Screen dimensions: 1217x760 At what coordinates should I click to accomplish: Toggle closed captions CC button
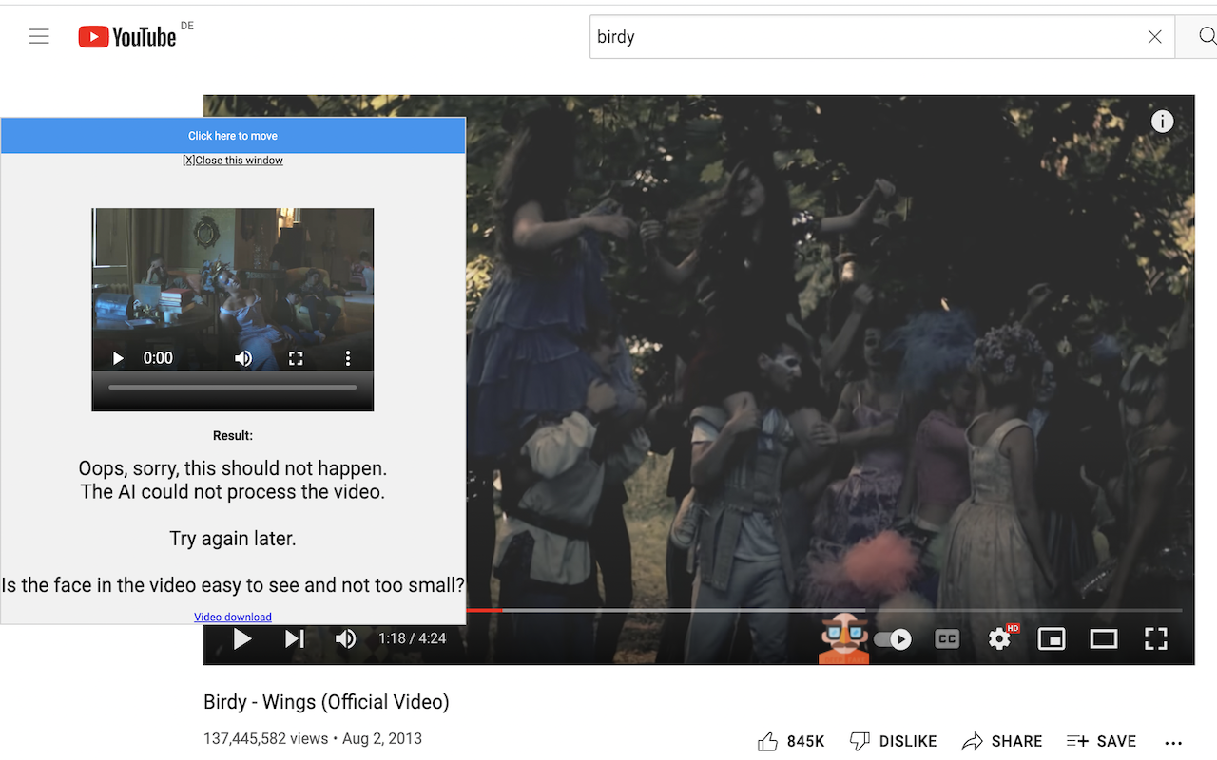point(947,639)
